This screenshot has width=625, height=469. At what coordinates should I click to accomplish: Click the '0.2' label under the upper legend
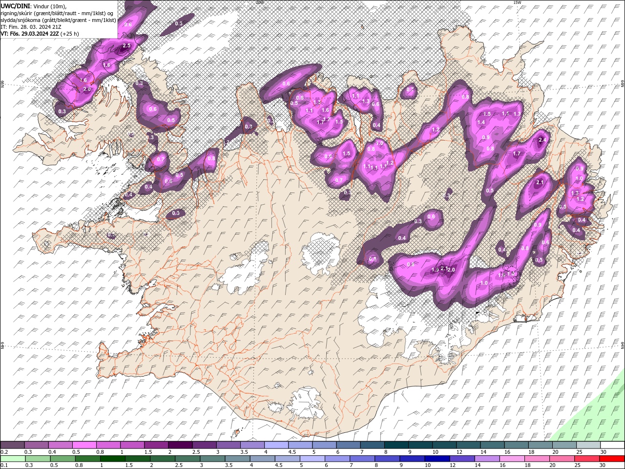[x=3, y=452]
